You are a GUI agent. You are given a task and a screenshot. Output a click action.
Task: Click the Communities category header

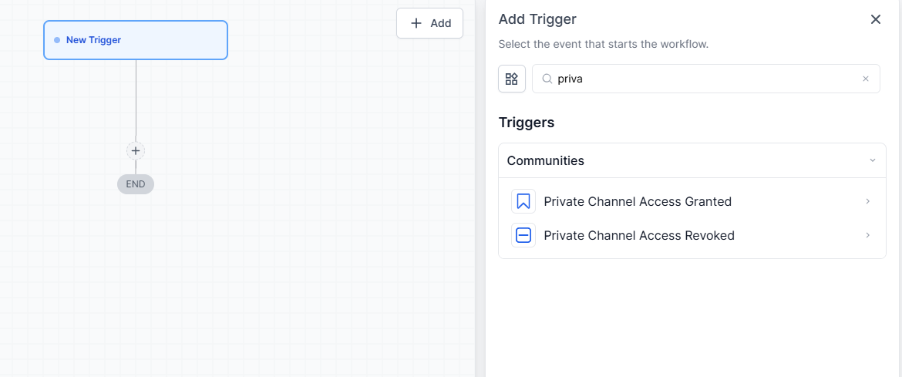pyautogui.click(x=546, y=161)
